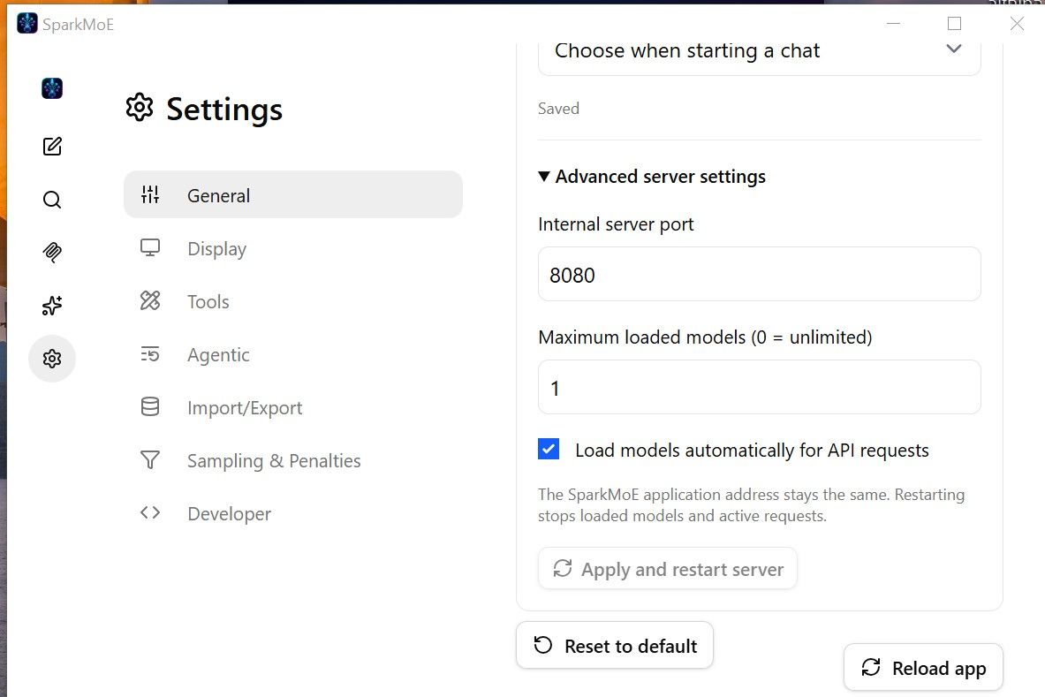Open Sampling & Penalties settings
This screenshot has height=697, width=1045.
coord(293,460)
